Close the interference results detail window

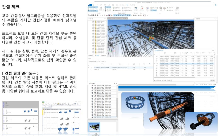click(x=213, y=51)
